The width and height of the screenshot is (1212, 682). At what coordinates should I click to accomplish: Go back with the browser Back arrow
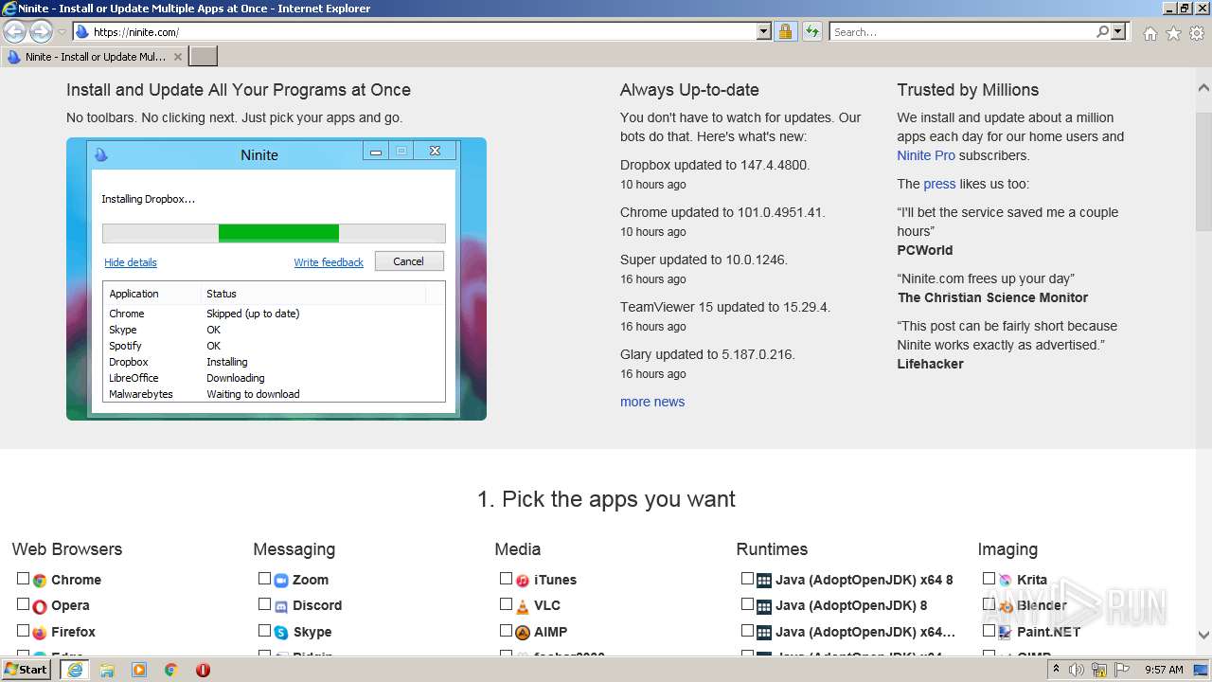[15, 32]
